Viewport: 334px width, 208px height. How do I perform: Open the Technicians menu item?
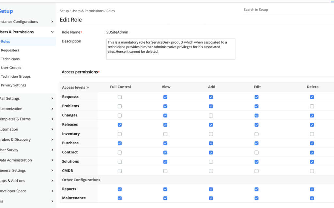[10, 59]
